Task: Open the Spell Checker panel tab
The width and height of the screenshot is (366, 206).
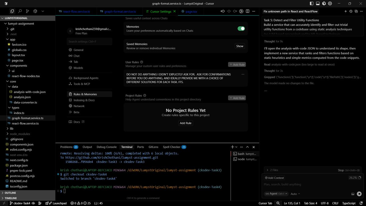Action: coord(174,147)
